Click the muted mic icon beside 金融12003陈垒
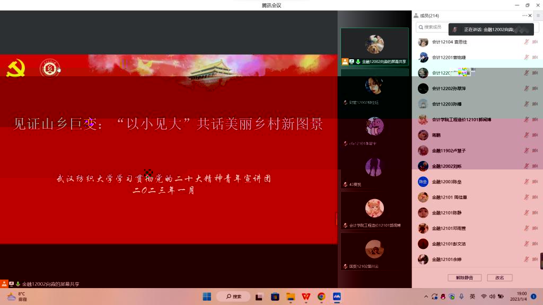 coord(527,182)
